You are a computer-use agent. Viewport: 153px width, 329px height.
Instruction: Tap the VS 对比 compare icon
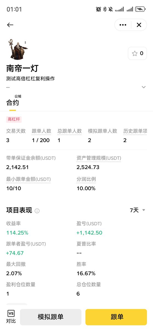[x=11, y=317]
